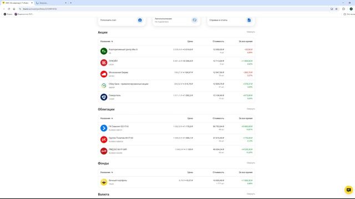Screen dimensions: 355x199
Task: Open a new browser tab with the plus
Action: click(71, 3)
